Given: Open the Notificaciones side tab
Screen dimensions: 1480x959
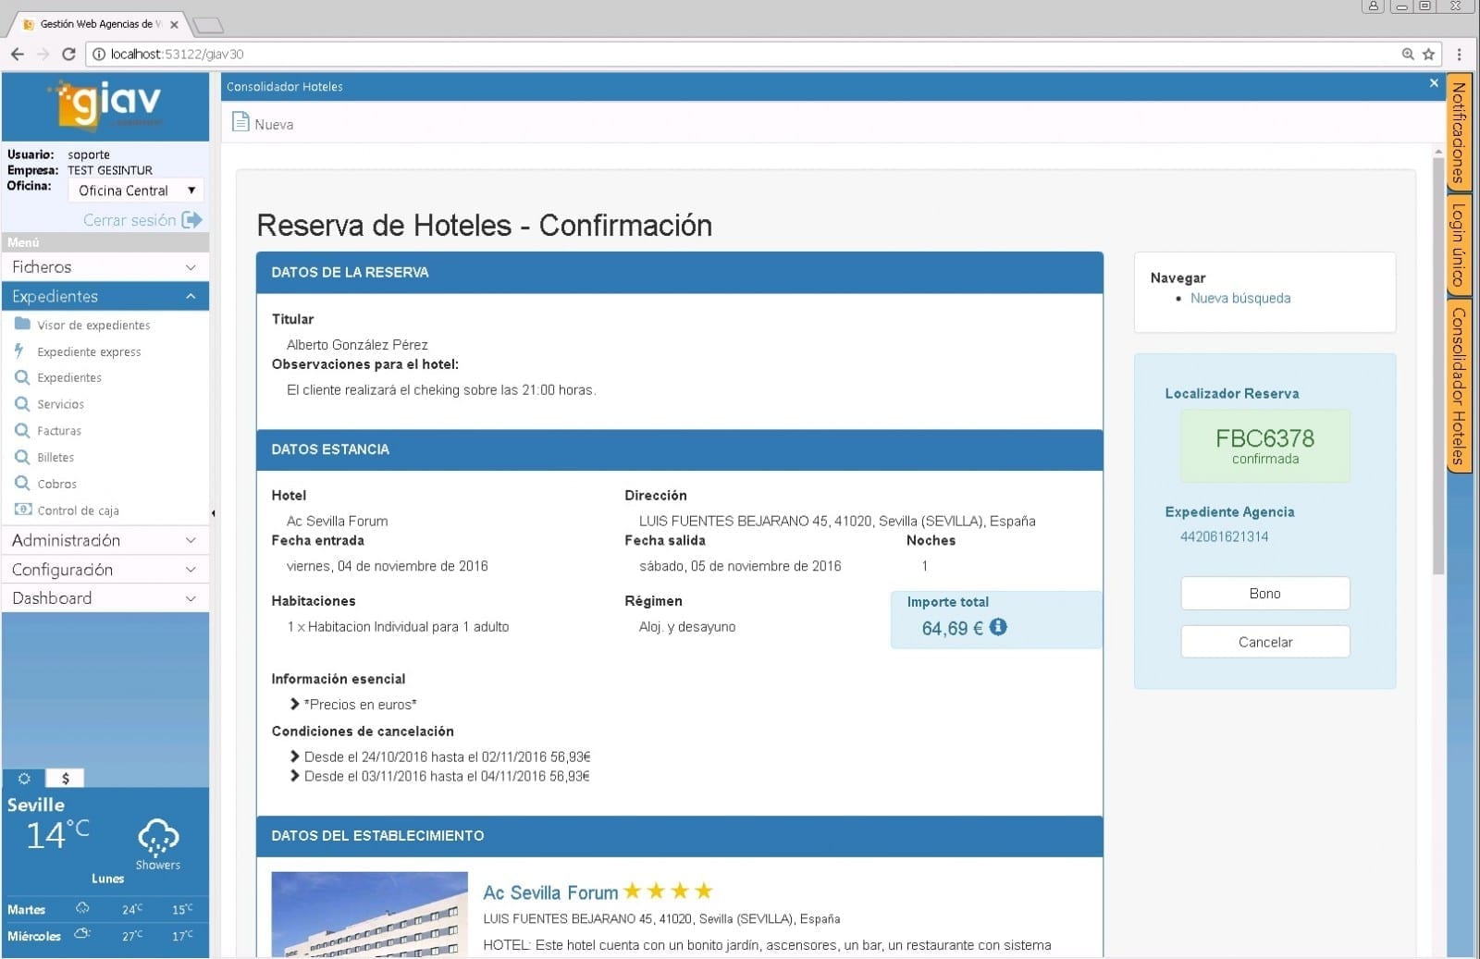Looking at the screenshot, I should [x=1459, y=133].
